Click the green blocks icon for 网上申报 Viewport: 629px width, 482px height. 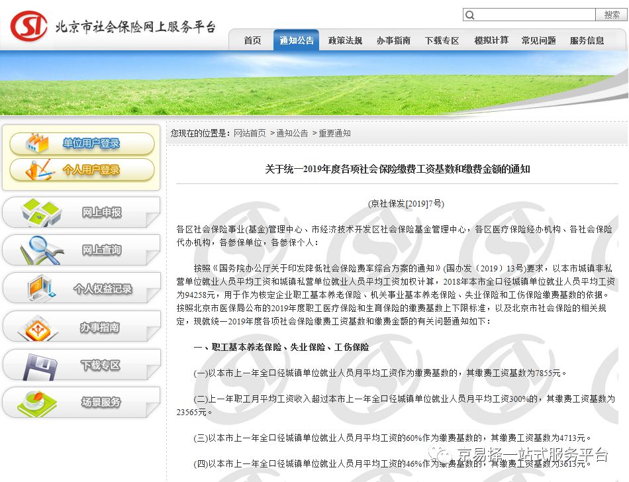click(41, 213)
